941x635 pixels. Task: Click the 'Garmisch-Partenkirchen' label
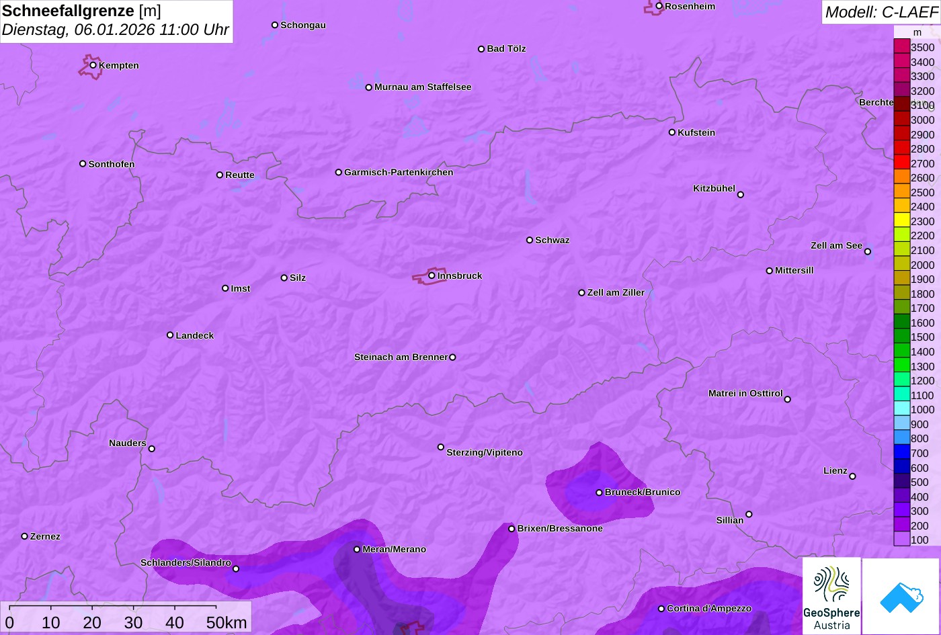click(x=399, y=173)
